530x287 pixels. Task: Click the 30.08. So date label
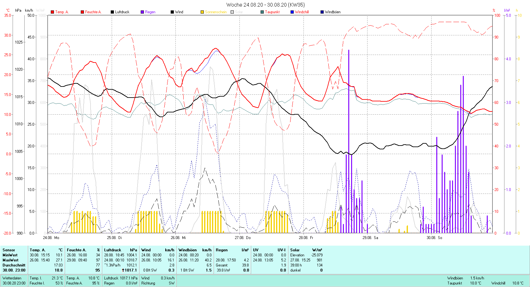[434, 238]
